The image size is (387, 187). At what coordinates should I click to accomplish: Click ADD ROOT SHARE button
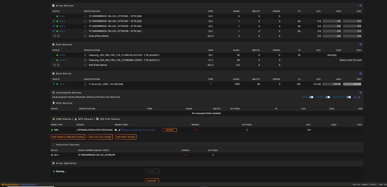(126, 137)
